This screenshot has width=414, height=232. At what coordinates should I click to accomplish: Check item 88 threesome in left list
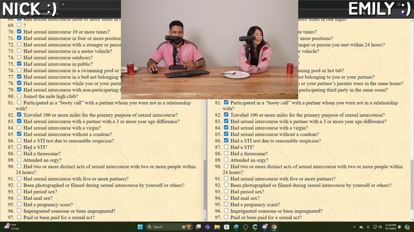point(19,153)
